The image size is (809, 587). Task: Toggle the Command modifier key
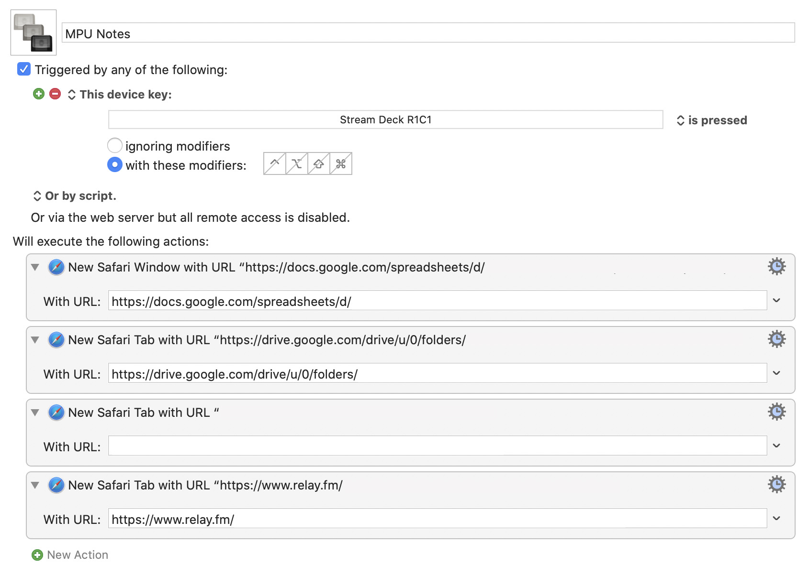[x=341, y=163]
